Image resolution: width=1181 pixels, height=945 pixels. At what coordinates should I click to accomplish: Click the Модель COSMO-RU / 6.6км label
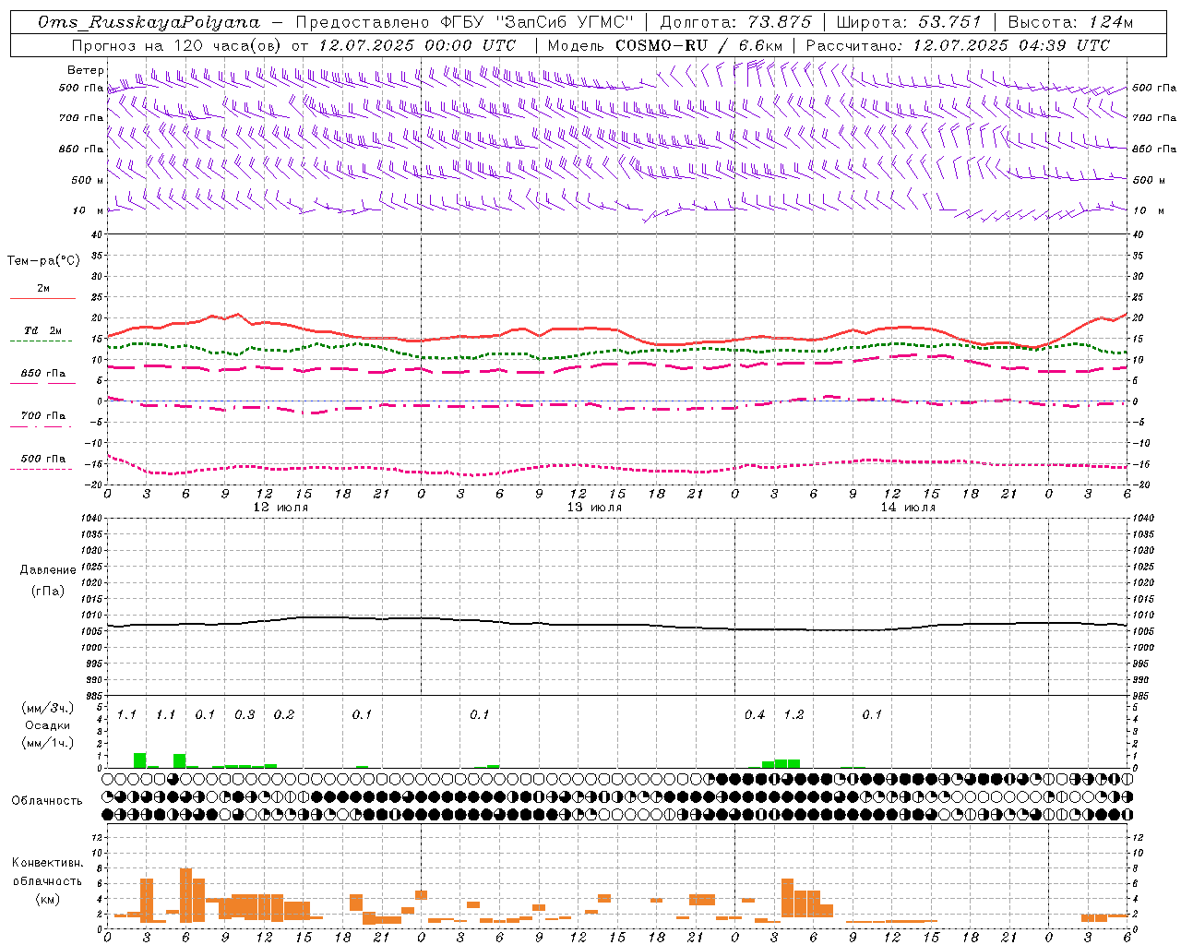(x=665, y=45)
